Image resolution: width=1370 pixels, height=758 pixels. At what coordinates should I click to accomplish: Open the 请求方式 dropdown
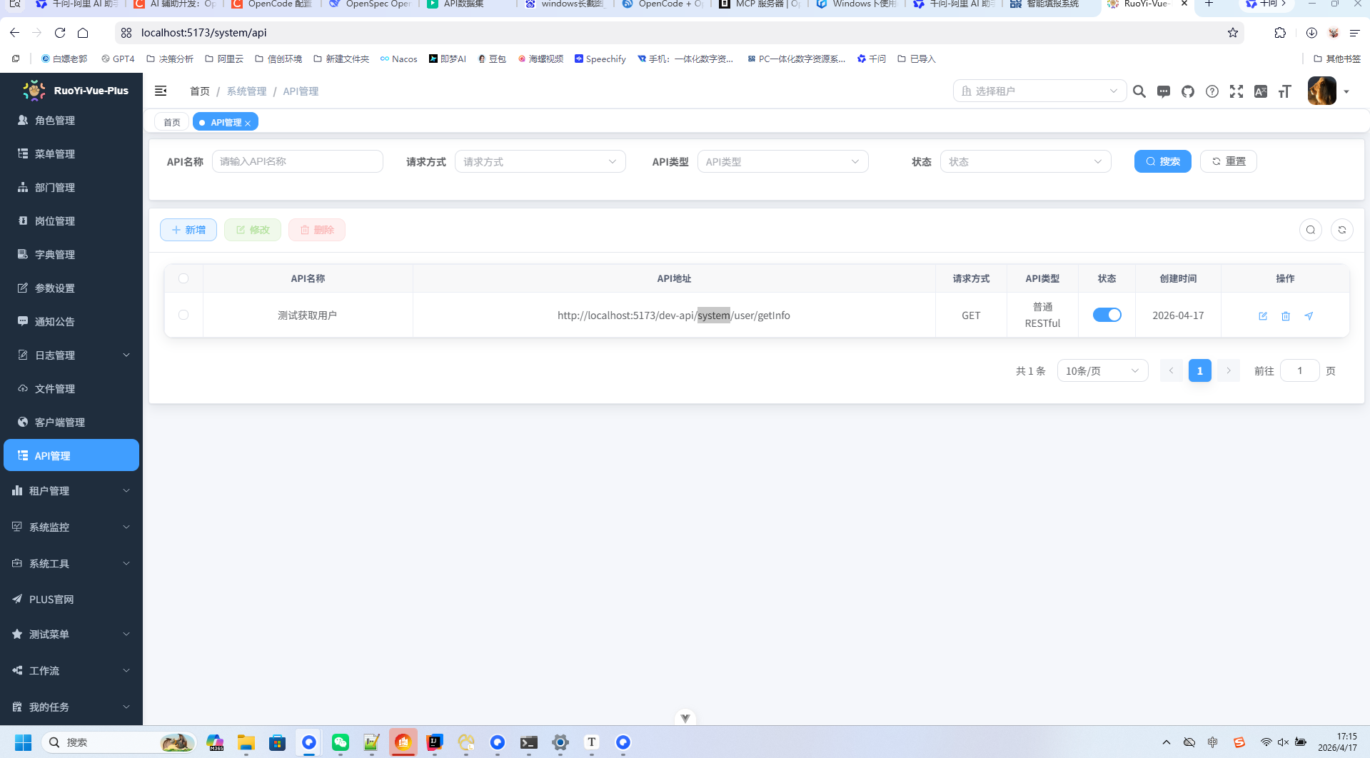pos(540,161)
